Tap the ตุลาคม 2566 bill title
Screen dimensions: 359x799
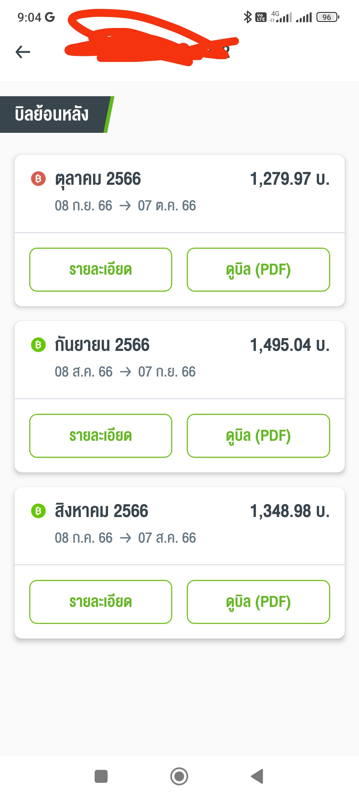(x=98, y=179)
